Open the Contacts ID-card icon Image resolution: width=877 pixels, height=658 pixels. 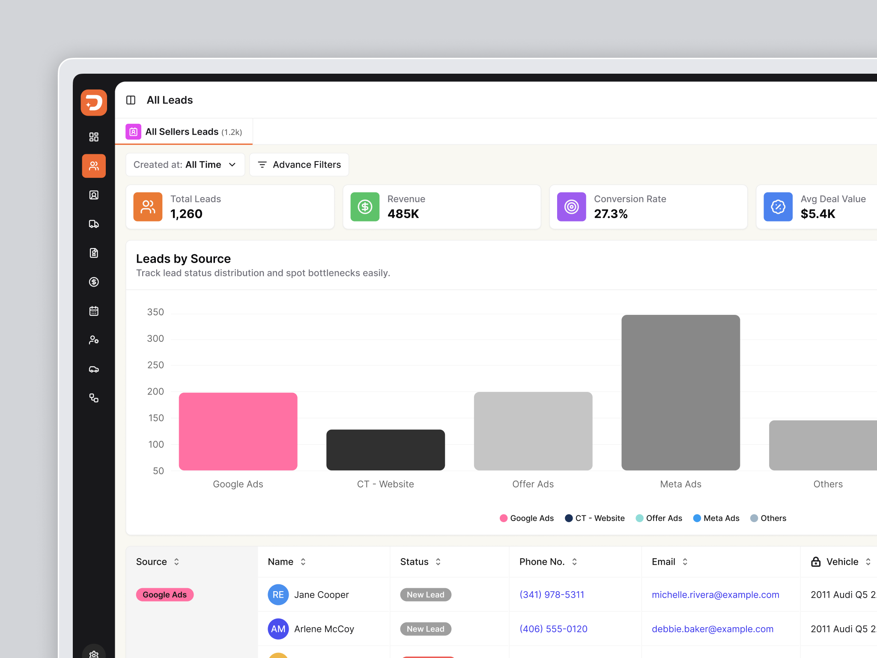coord(94,195)
